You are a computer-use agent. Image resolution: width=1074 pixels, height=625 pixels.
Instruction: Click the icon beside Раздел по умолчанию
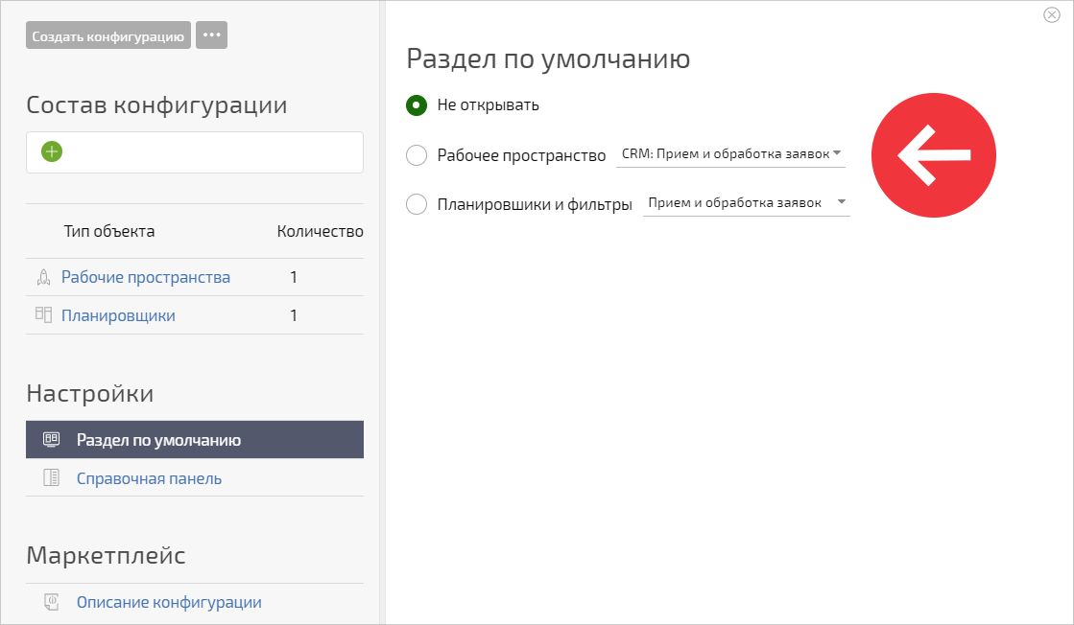click(52, 439)
